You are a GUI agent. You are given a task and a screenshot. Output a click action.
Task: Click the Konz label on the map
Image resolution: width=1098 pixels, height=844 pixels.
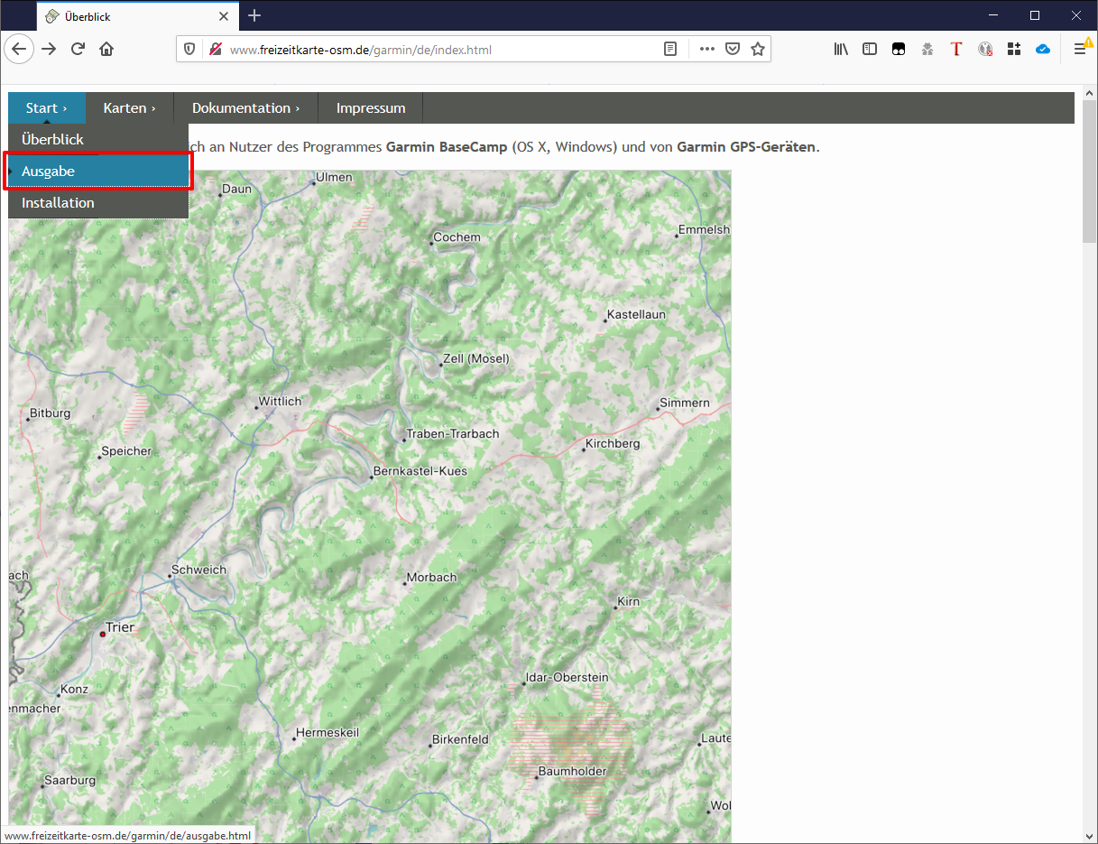pyautogui.click(x=74, y=690)
